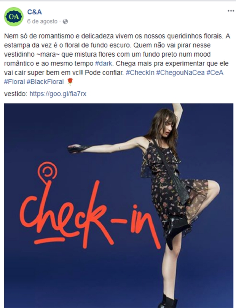This screenshot has width=236, height=308.
Task: Follow the #dark hashtag
Action: click(104, 64)
